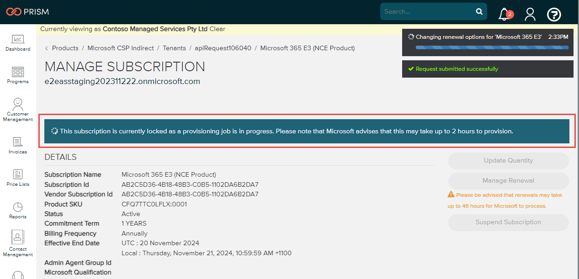Click the back chevron before Products

(x=47, y=48)
